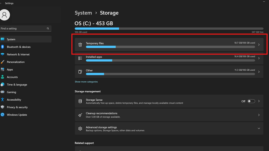Click the Time & language globe icon

pyautogui.click(x=2, y=84)
